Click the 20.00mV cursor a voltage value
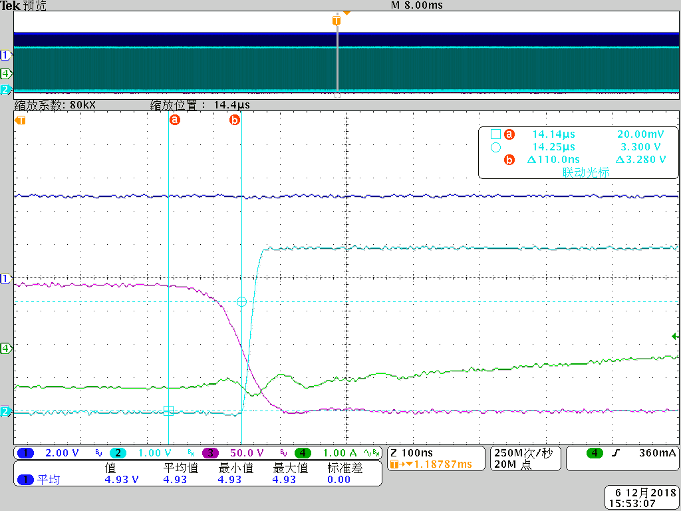This screenshot has width=681, height=511. pyautogui.click(x=640, y=134)
